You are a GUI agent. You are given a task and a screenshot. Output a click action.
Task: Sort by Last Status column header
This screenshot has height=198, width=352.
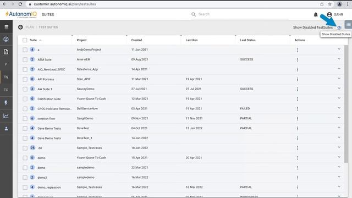tap(248, 40)
